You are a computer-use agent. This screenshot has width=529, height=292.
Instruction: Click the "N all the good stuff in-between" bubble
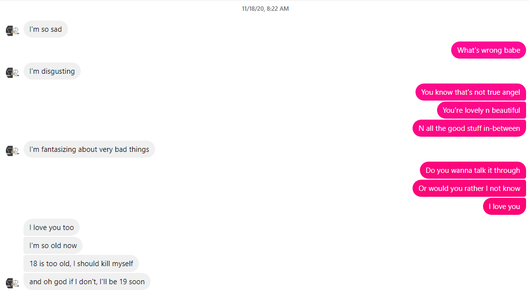(469, 128)
